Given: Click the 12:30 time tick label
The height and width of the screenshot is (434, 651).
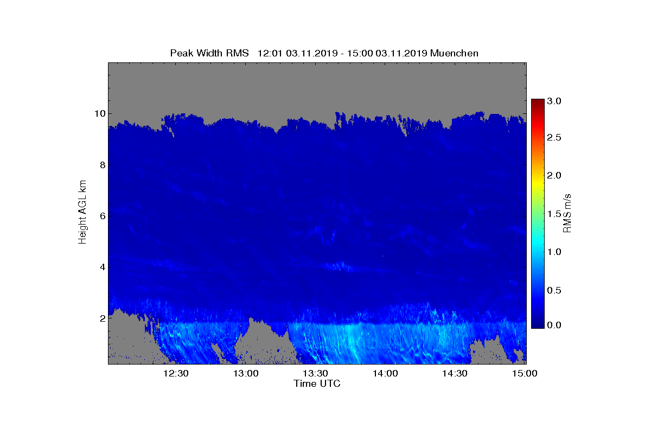Looking at the screenshot, I should click(176, 373).
